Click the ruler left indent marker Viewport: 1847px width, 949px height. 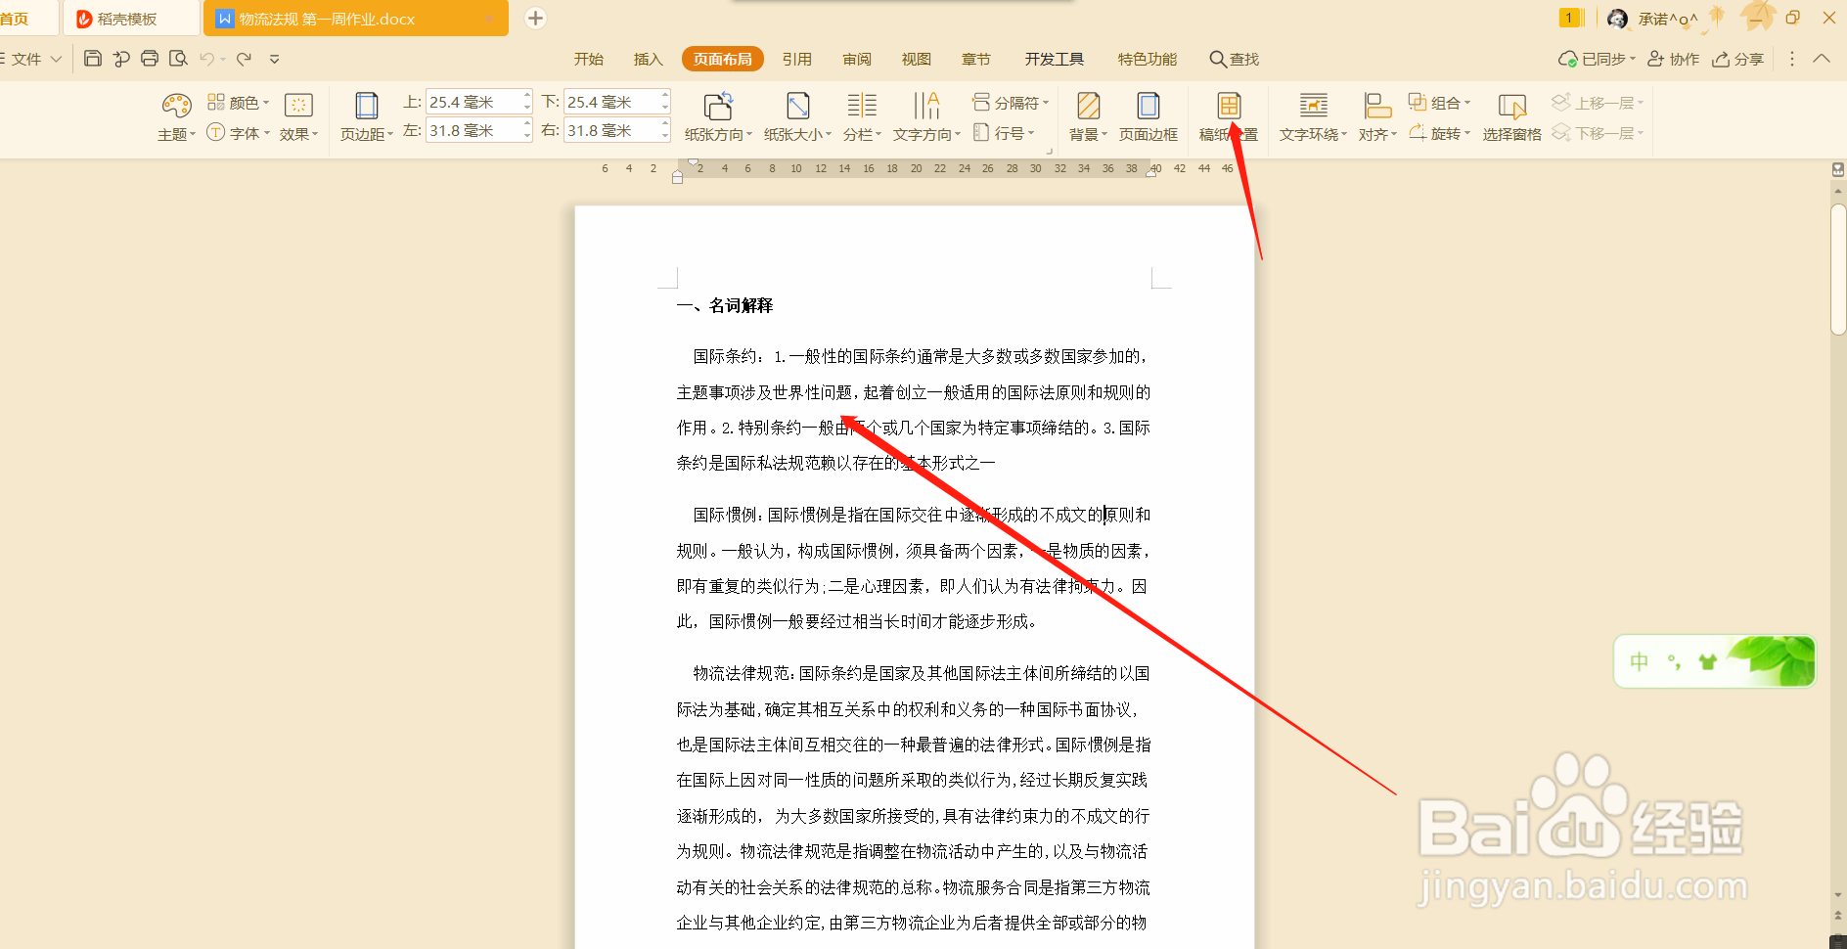point(677,178)
